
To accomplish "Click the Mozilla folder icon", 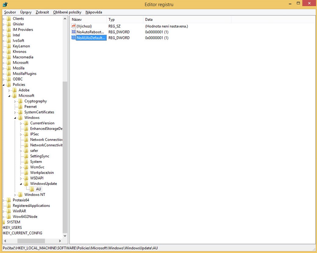I will pos(9,68).
